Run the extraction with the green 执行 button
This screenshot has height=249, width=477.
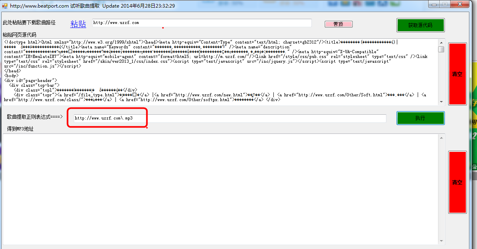(x=420, y=118)
